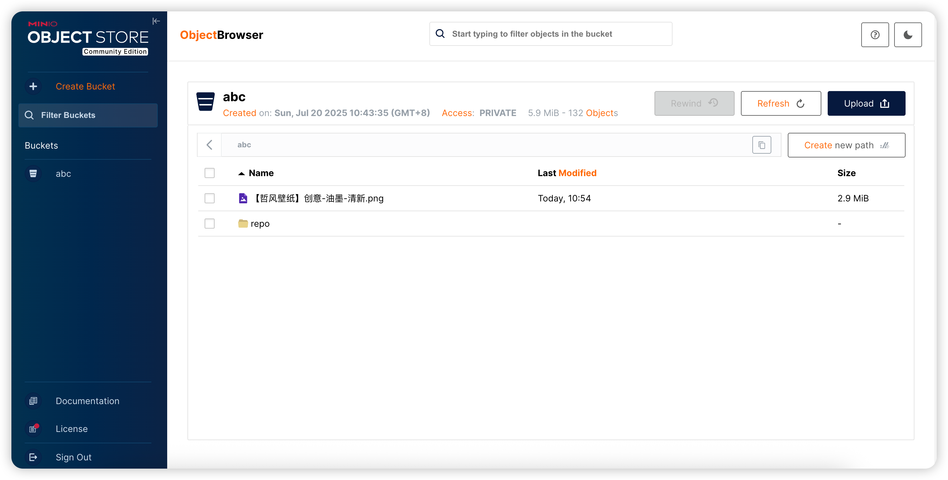This screenshot has height=480, width=948.
Task: Check the box for the repo folder
Action: tap(209, 224)
